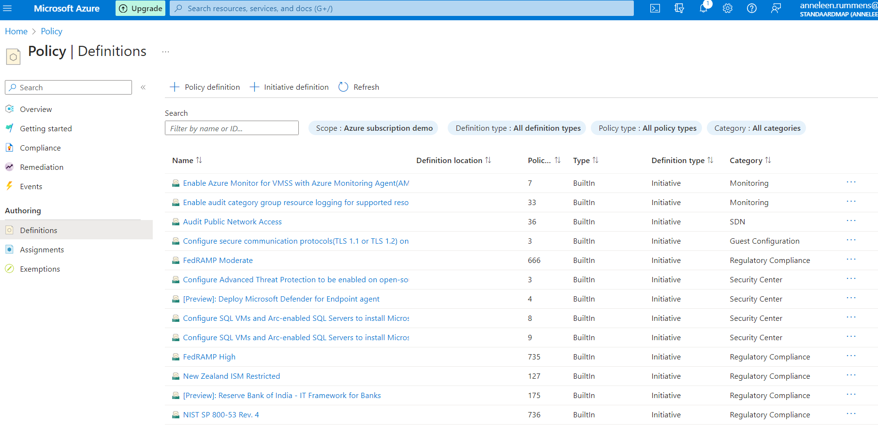The width and height of the screenshot is (878, 427).
Task: Open row menu for Audit Public Network Access
Action: (851, 221)
